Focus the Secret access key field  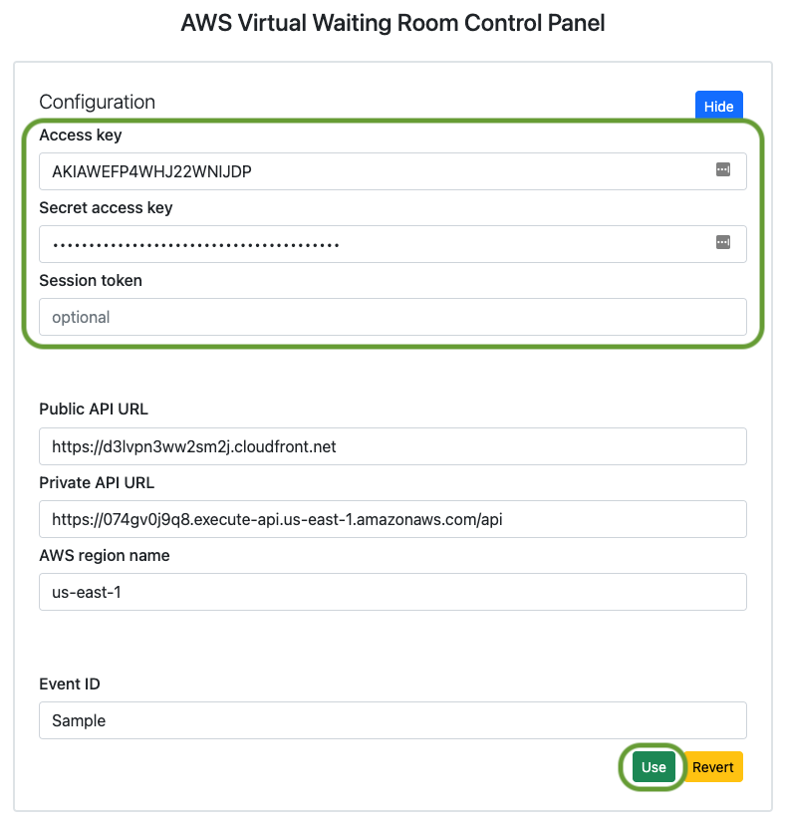[392, 244]
